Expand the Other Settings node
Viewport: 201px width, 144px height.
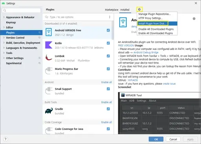(4, 58)
